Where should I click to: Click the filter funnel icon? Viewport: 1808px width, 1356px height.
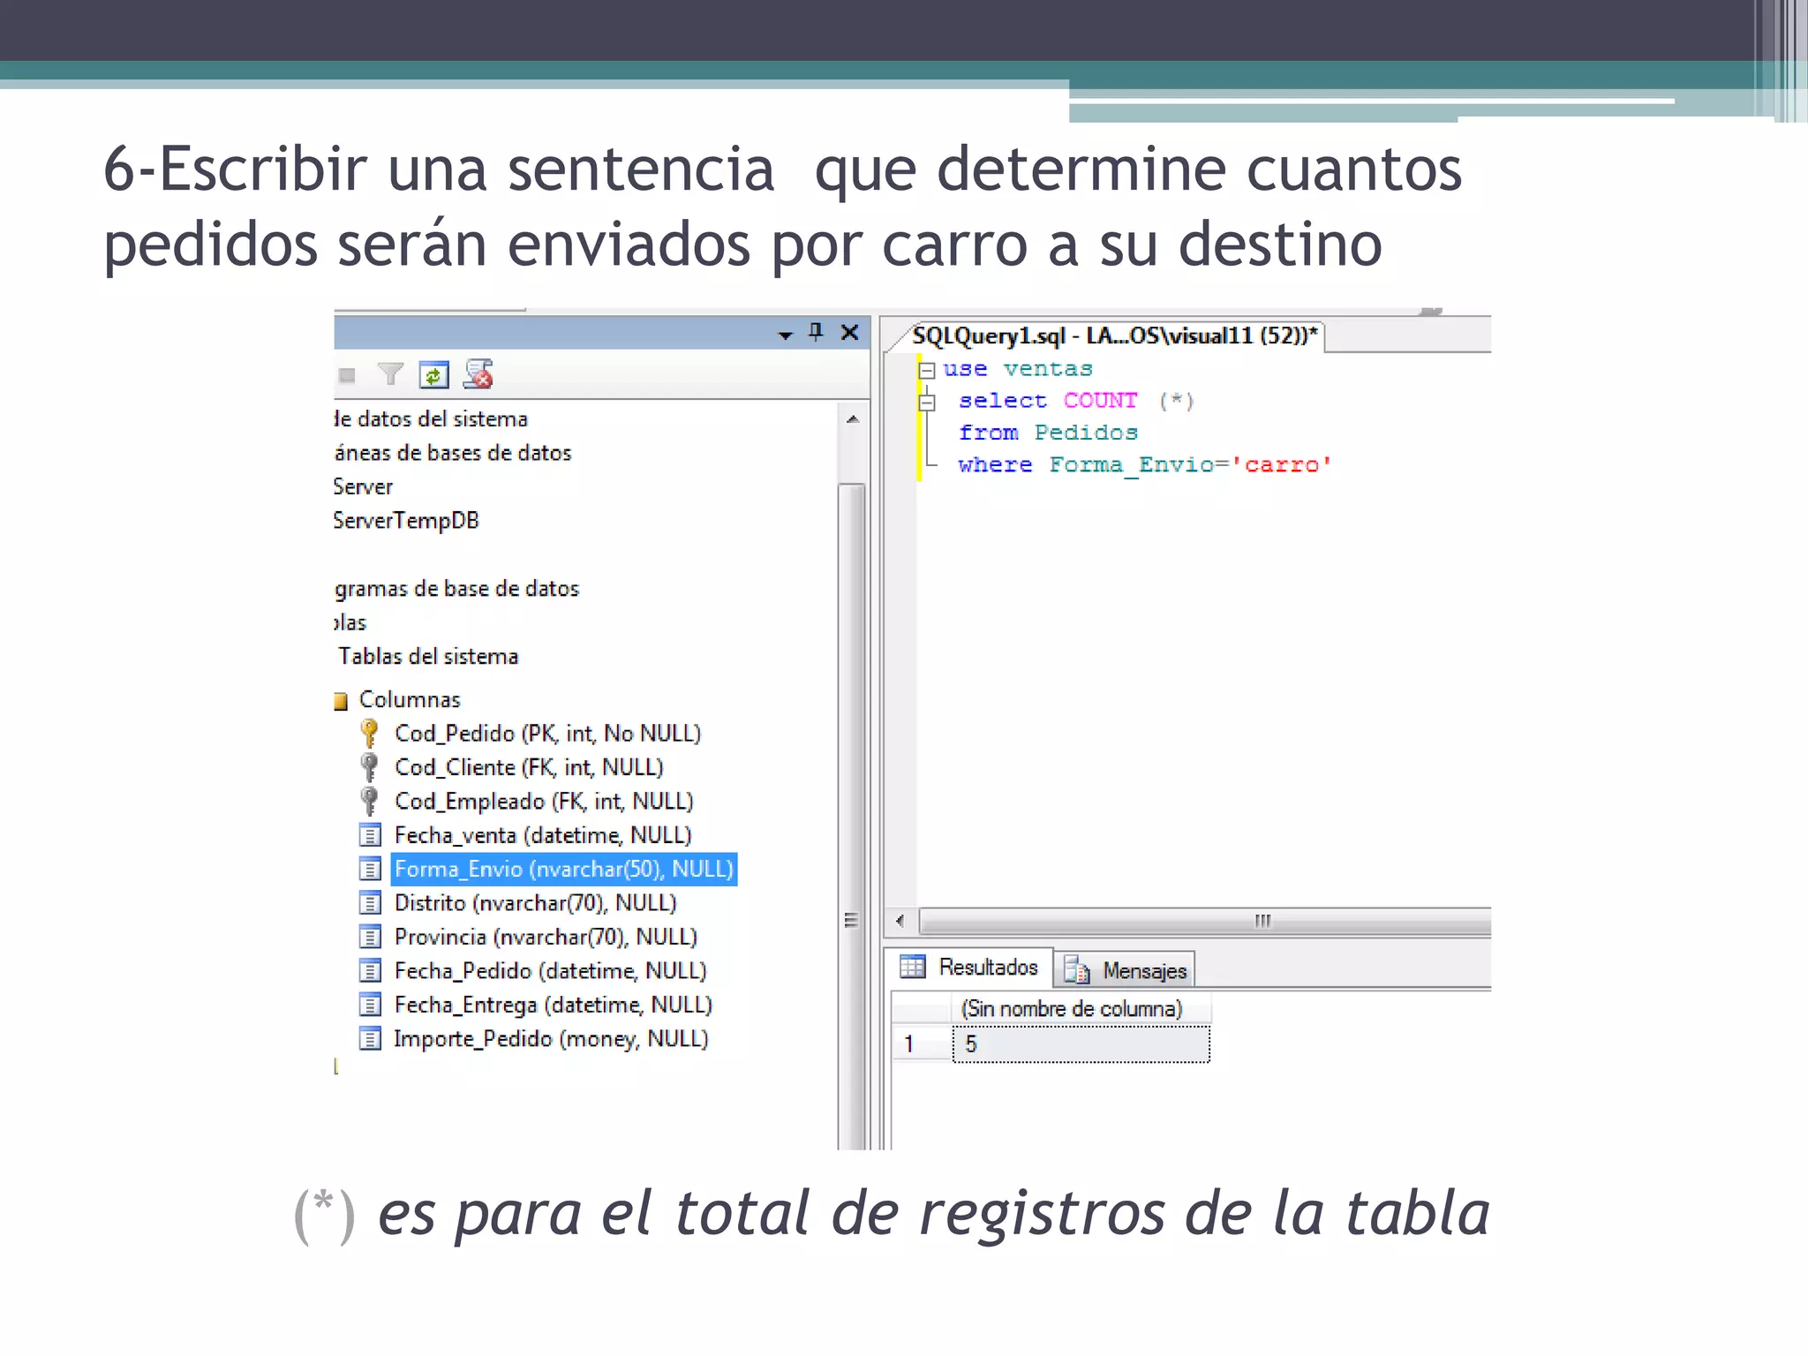click(390, 375)
